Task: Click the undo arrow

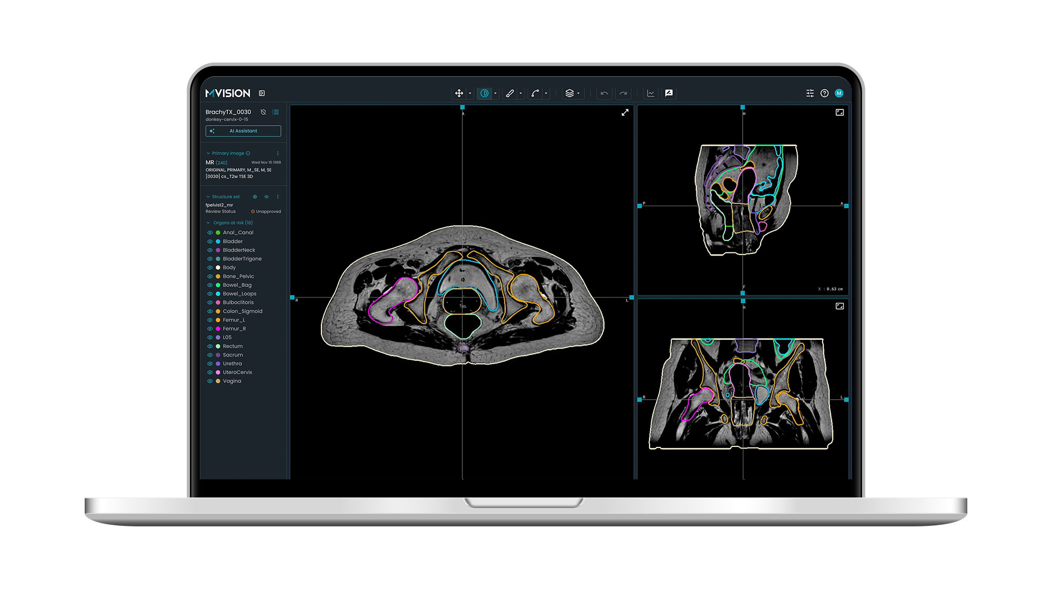Action: point(604,93)
